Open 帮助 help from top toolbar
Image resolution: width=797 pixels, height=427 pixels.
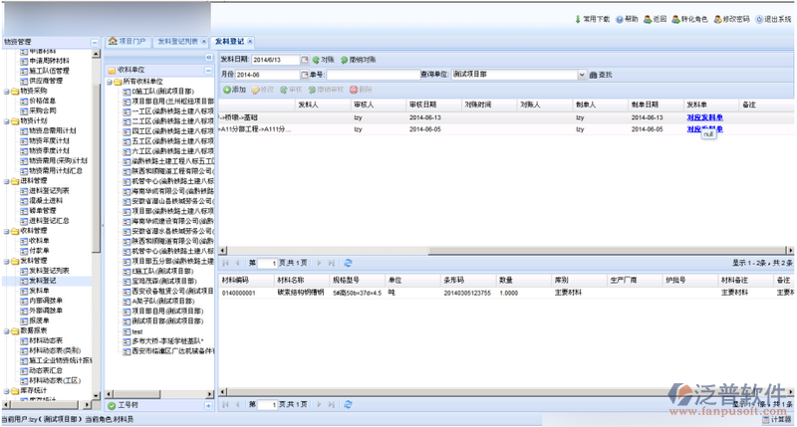click(621, 20)
